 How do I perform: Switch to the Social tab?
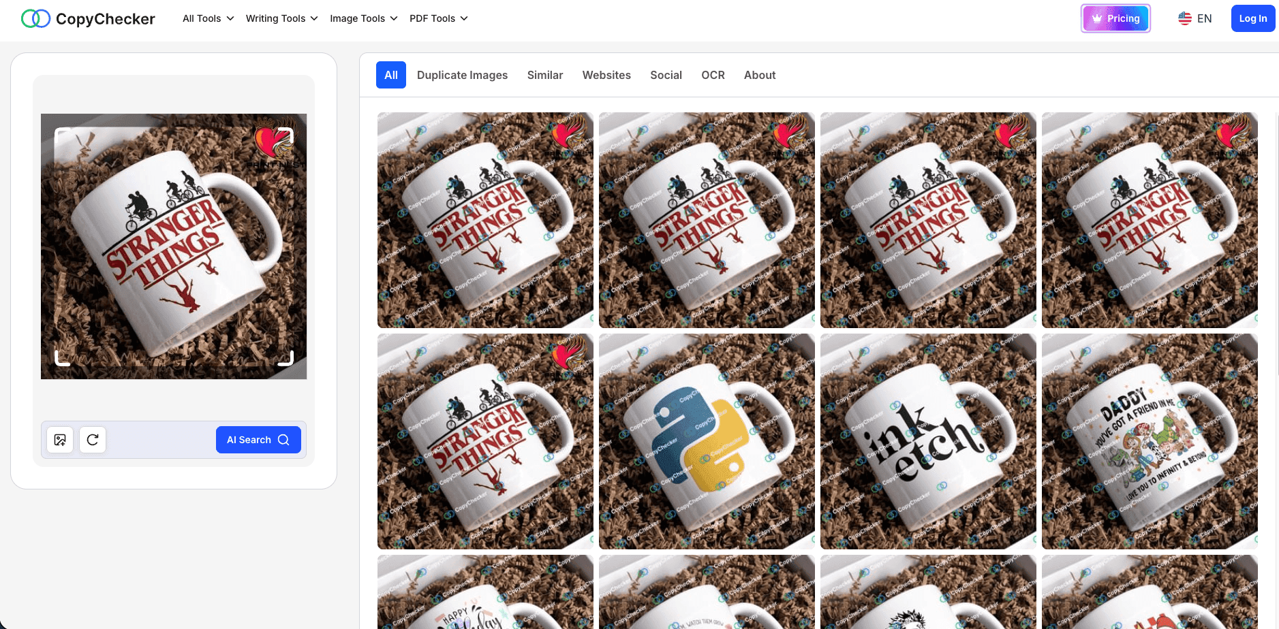[666, 75]
